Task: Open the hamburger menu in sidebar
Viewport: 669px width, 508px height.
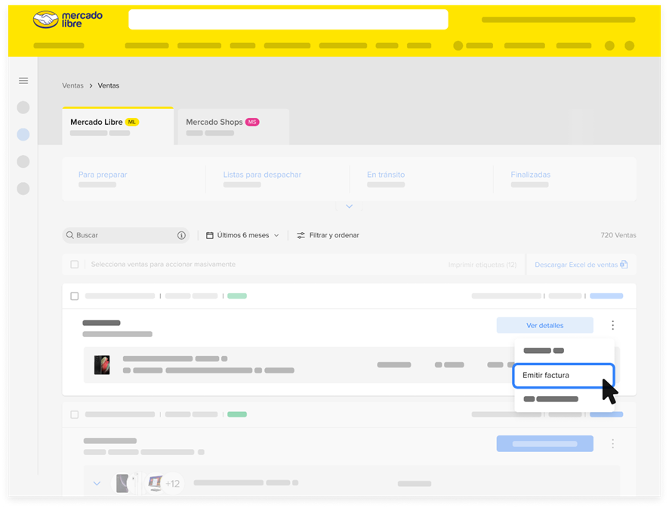Action: tap(23, 81)
